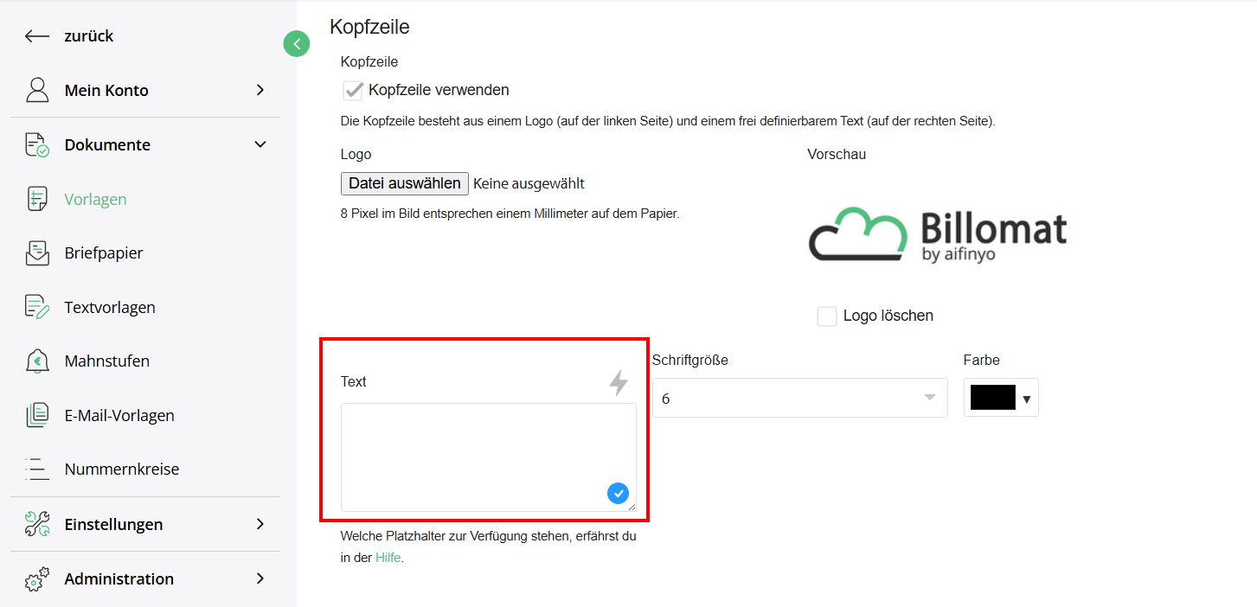1257x607 pixels.
Task: Click the Keine ausgewählt file status text
Action: [x=529, y=183]
